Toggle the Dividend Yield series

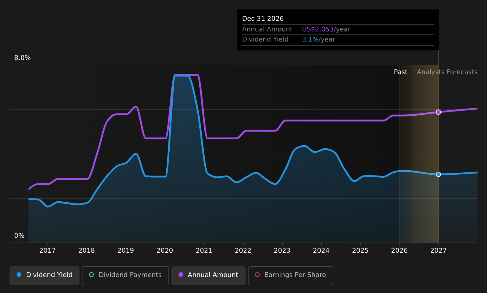[44, 276]
